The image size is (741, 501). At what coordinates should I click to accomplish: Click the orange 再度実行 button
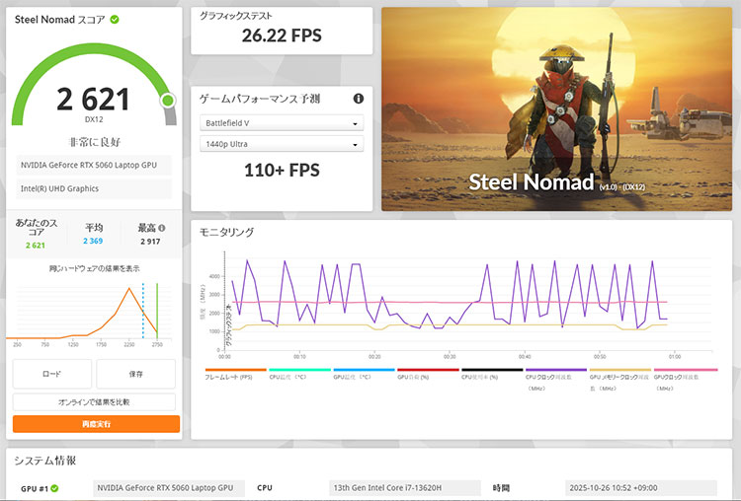(96, 424)
